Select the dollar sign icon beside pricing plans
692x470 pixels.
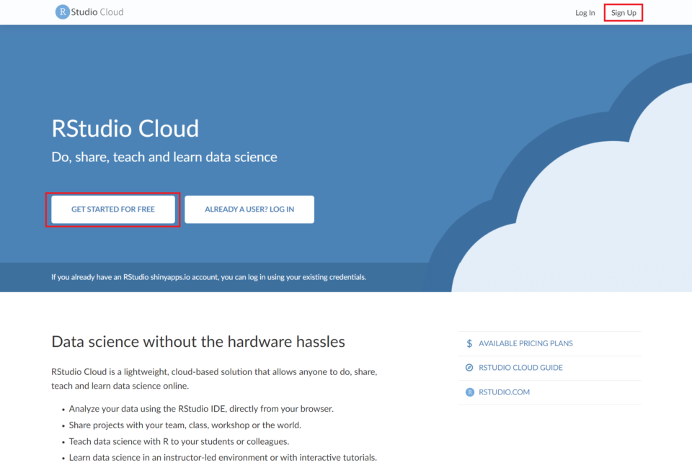coord(467,343)
